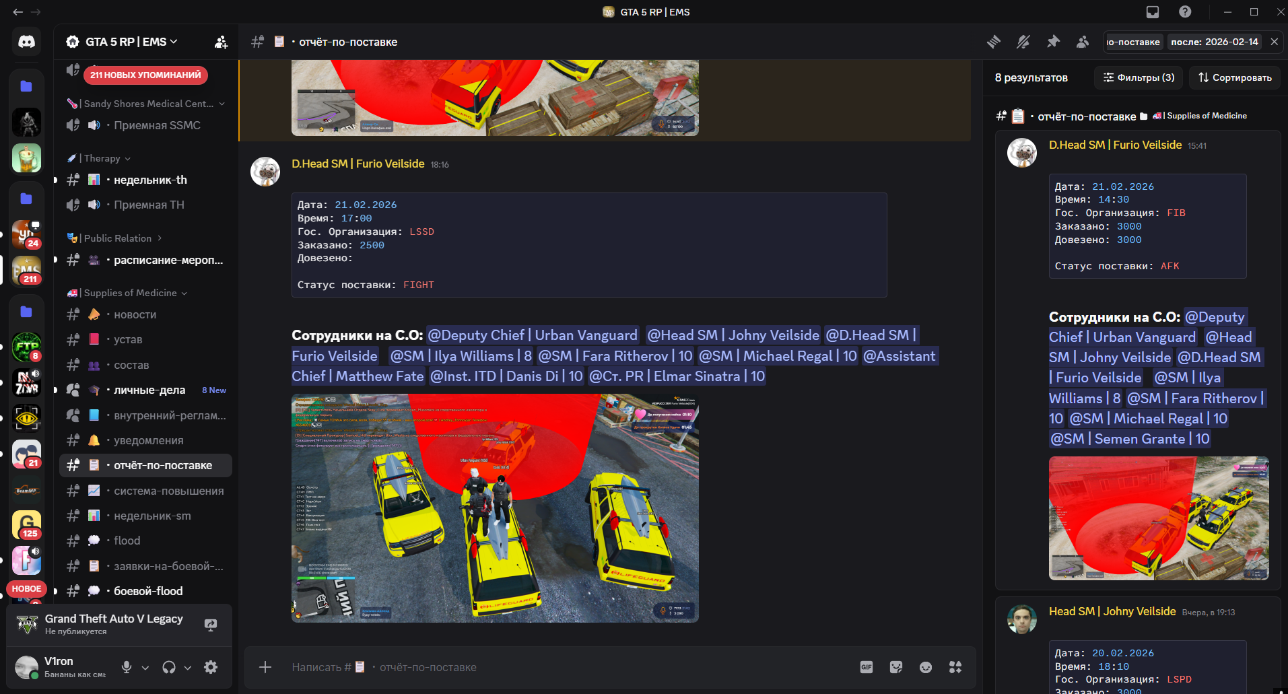Collapse the Sandy Shores Medical Center category

click(x=146, y=104)
